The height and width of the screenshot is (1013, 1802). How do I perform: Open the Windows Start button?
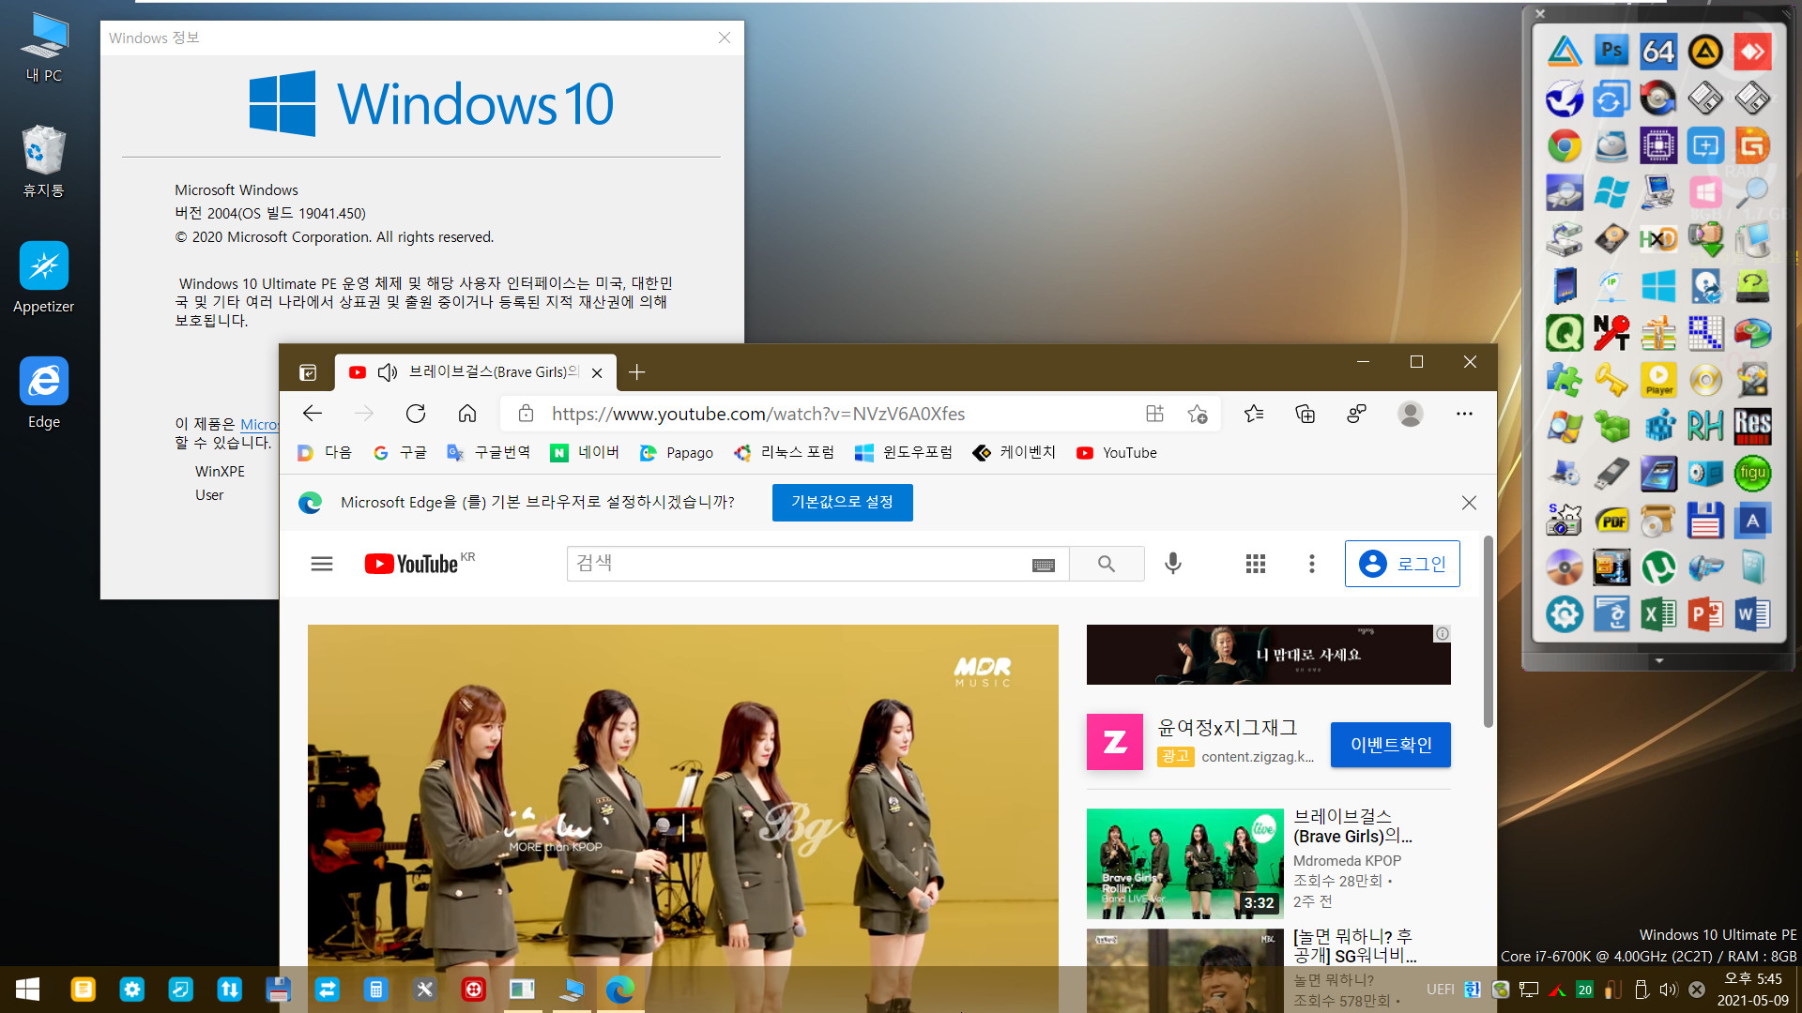click(27, 990)
